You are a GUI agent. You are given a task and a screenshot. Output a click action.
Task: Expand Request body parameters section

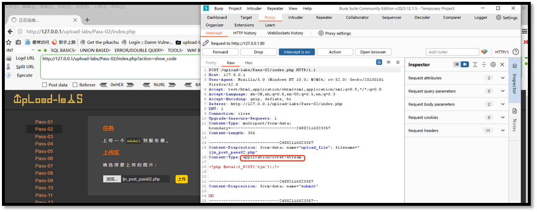[x=503, y=104]
